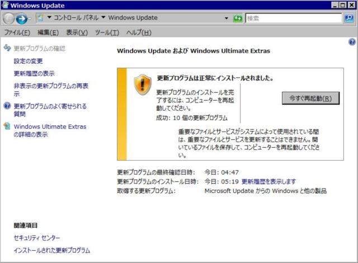Viewport: 358px width, 263px height.
Task: Click Microsoft Update からの Windows と他の製品 text
Action: pos(266,191)
